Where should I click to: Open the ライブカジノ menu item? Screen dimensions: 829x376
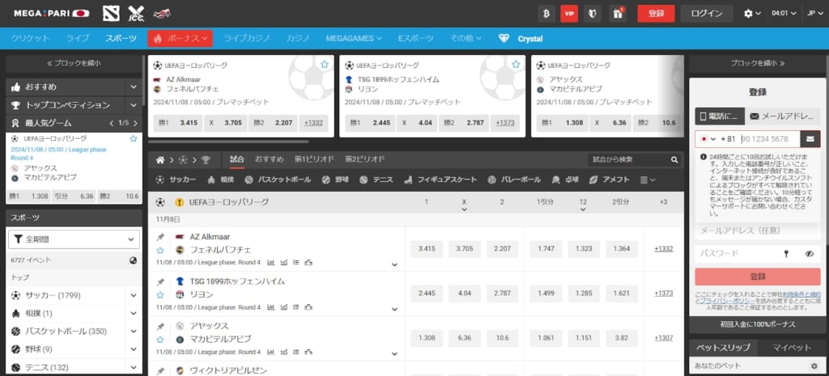[247, 38]
